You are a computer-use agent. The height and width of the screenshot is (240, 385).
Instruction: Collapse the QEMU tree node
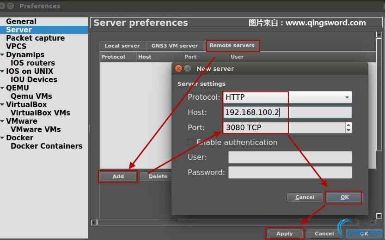[2, 88]
